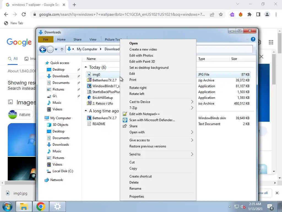Select the README file row

coord(99,124)
